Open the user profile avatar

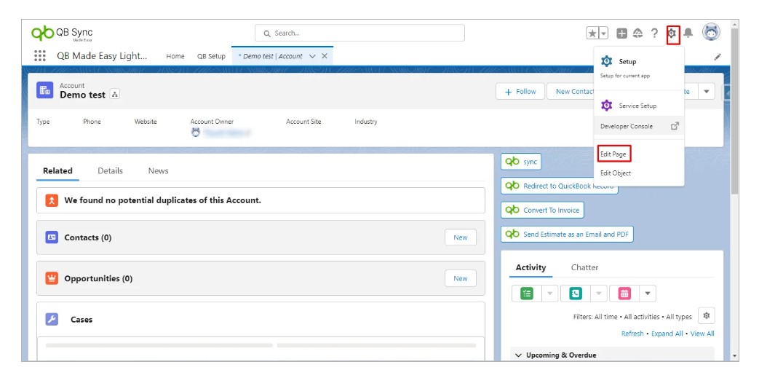click(711, 33)
